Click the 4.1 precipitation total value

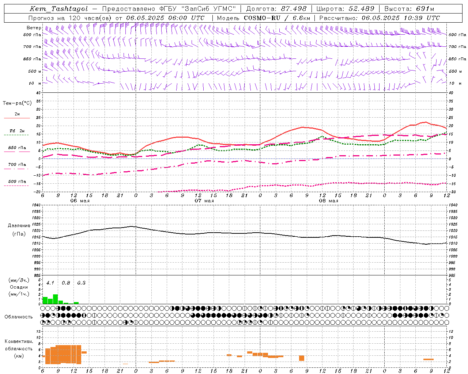point(50,283)
